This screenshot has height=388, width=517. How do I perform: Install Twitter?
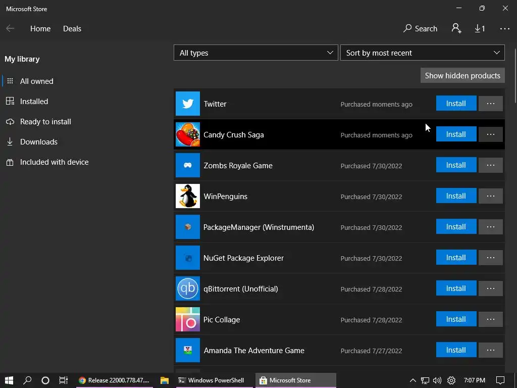456,104
